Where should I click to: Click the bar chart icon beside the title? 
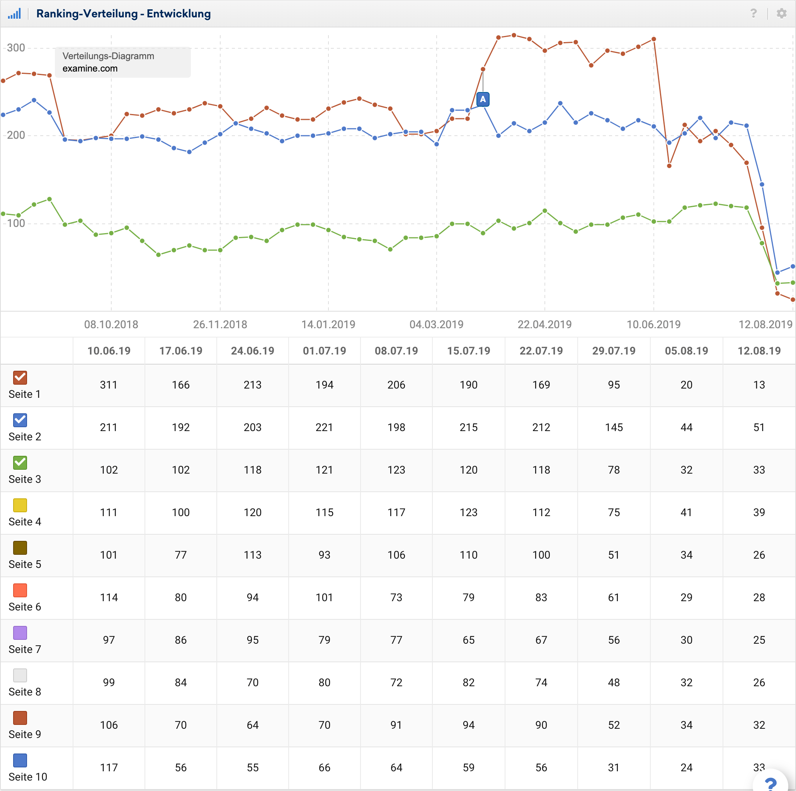point(14,14)
